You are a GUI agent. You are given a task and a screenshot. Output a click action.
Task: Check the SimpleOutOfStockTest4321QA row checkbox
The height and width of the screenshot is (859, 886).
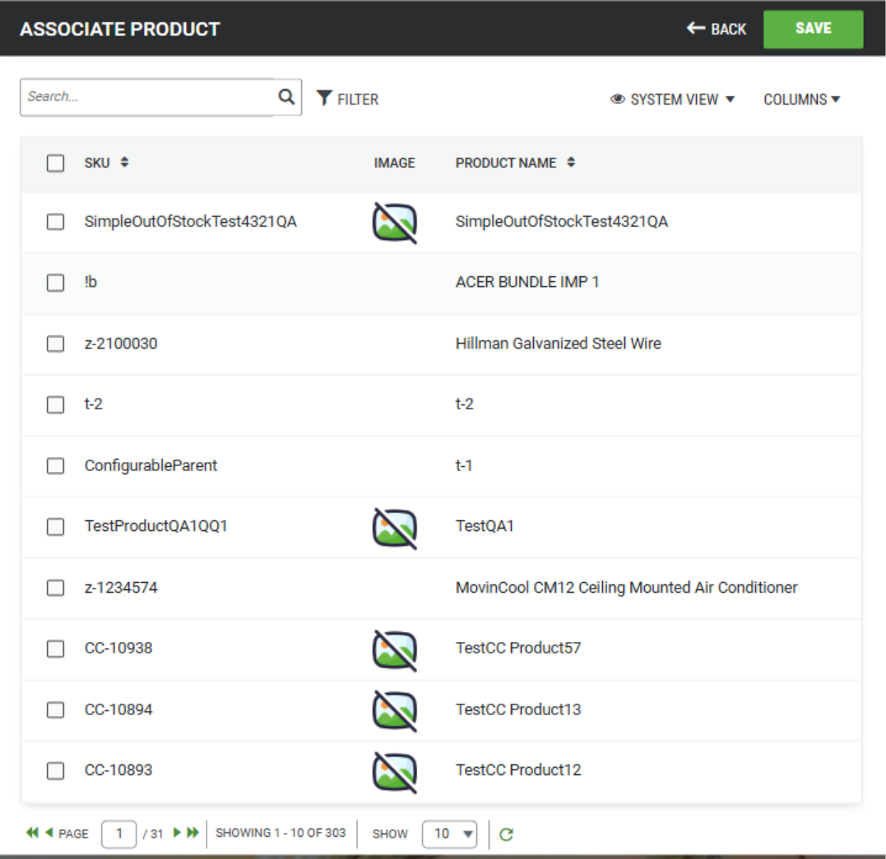[55, 221]
